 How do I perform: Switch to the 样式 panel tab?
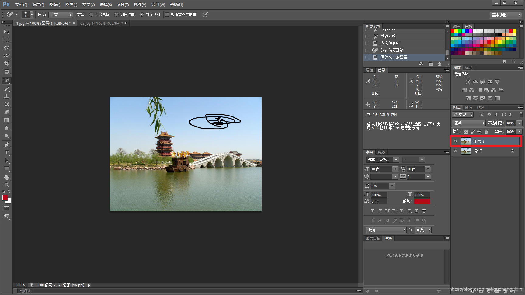(469, 68)
